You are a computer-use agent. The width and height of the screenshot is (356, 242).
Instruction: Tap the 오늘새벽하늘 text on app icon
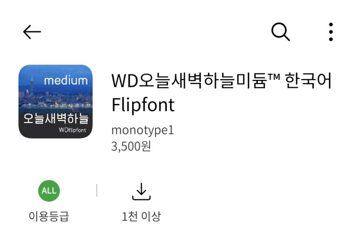click(56, 119)
